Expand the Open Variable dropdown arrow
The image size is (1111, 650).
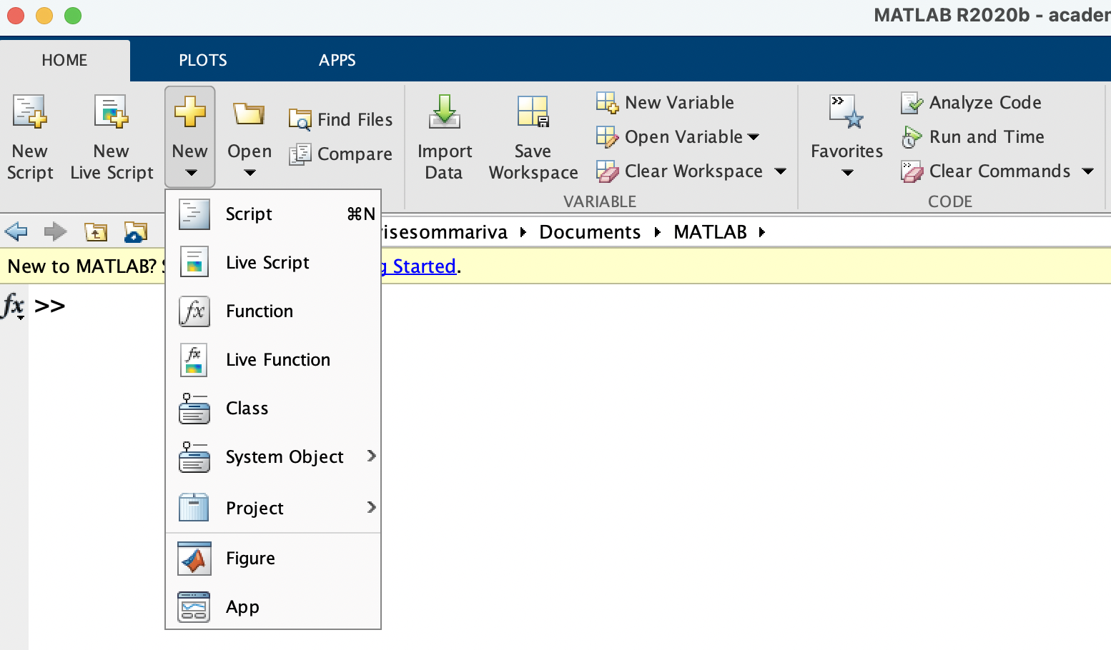[x=754, y=136]
